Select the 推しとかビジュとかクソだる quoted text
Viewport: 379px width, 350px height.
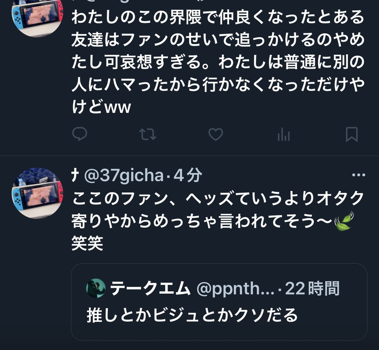[x=192, y=315]
